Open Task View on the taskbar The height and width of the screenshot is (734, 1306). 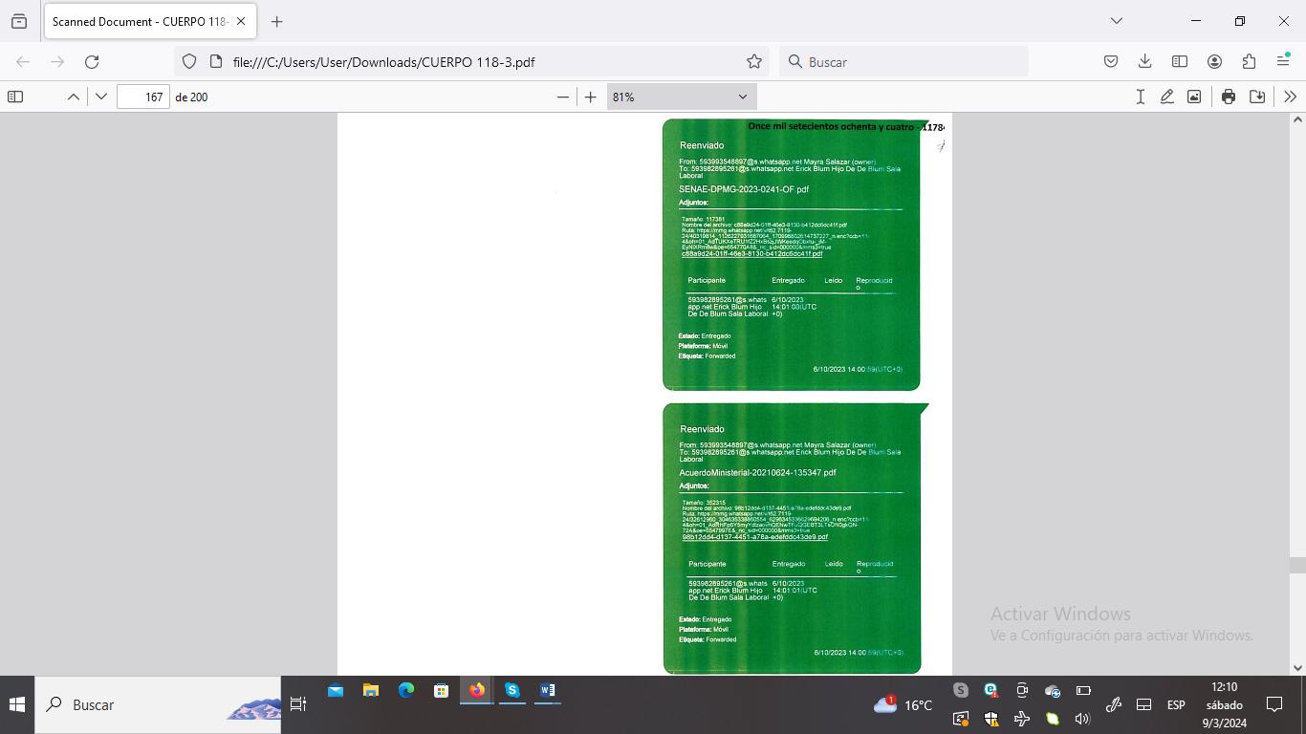point(298,704)
